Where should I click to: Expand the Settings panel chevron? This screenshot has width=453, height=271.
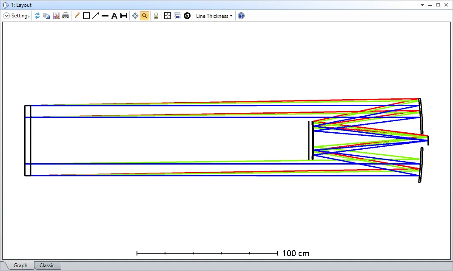click(6, 16)
